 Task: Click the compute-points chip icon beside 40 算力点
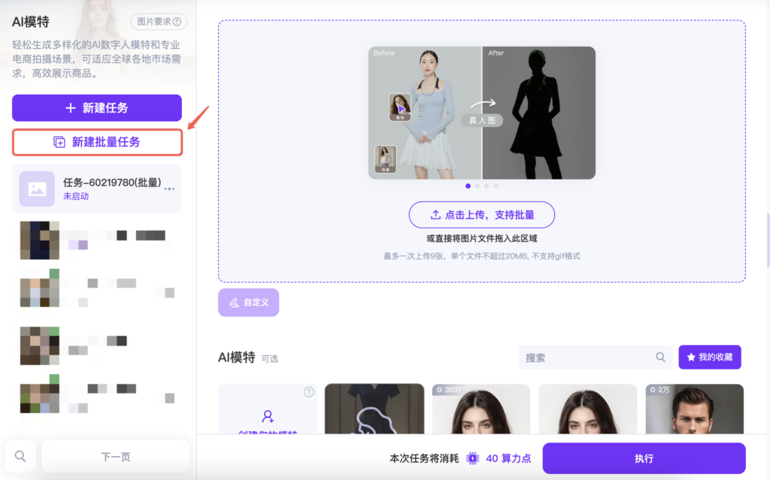[x=472, y=458]
